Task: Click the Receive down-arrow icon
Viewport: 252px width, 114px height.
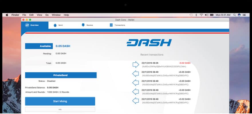Action: tap(83, 25)
